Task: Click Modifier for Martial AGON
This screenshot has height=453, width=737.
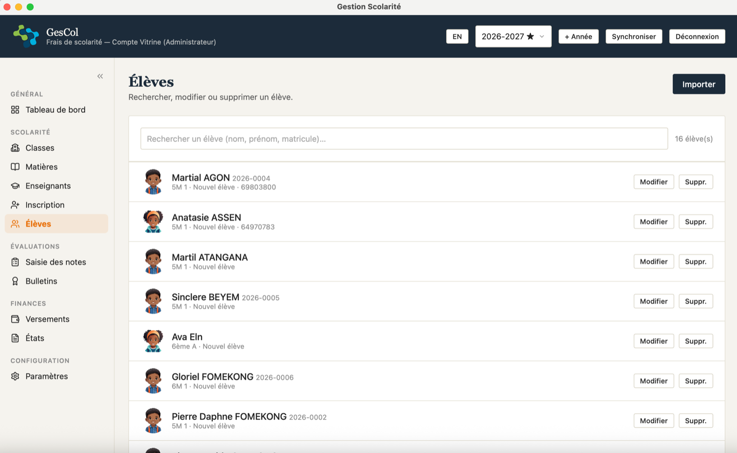Action: [x=653, y=182]
